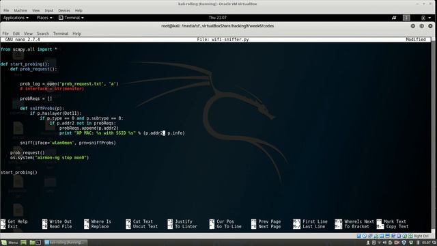Select workspace 1 indicator

tap(406, 18)
